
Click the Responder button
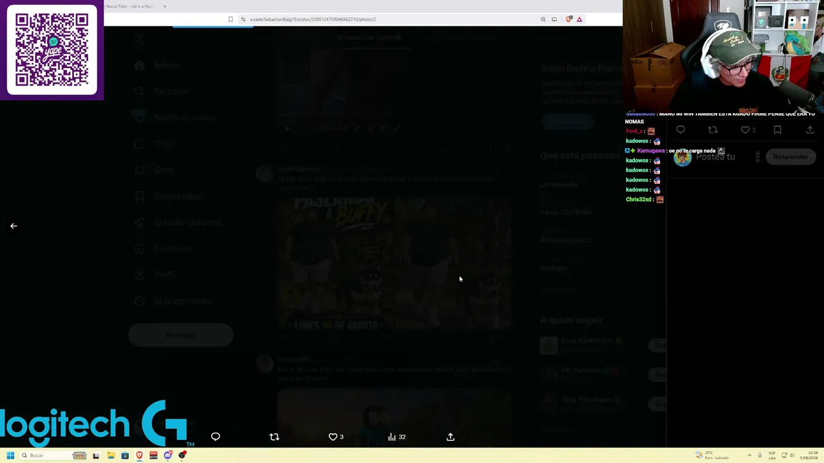pyautogui.click(x=790, y=157)
